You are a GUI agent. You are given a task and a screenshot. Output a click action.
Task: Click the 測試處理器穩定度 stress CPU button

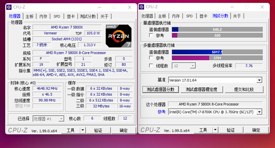pyautogui.click(x=202, y=89)
